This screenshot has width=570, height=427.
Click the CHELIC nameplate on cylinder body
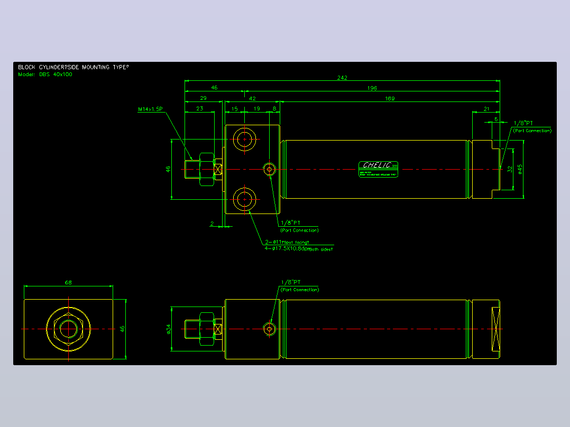[379, 169]
